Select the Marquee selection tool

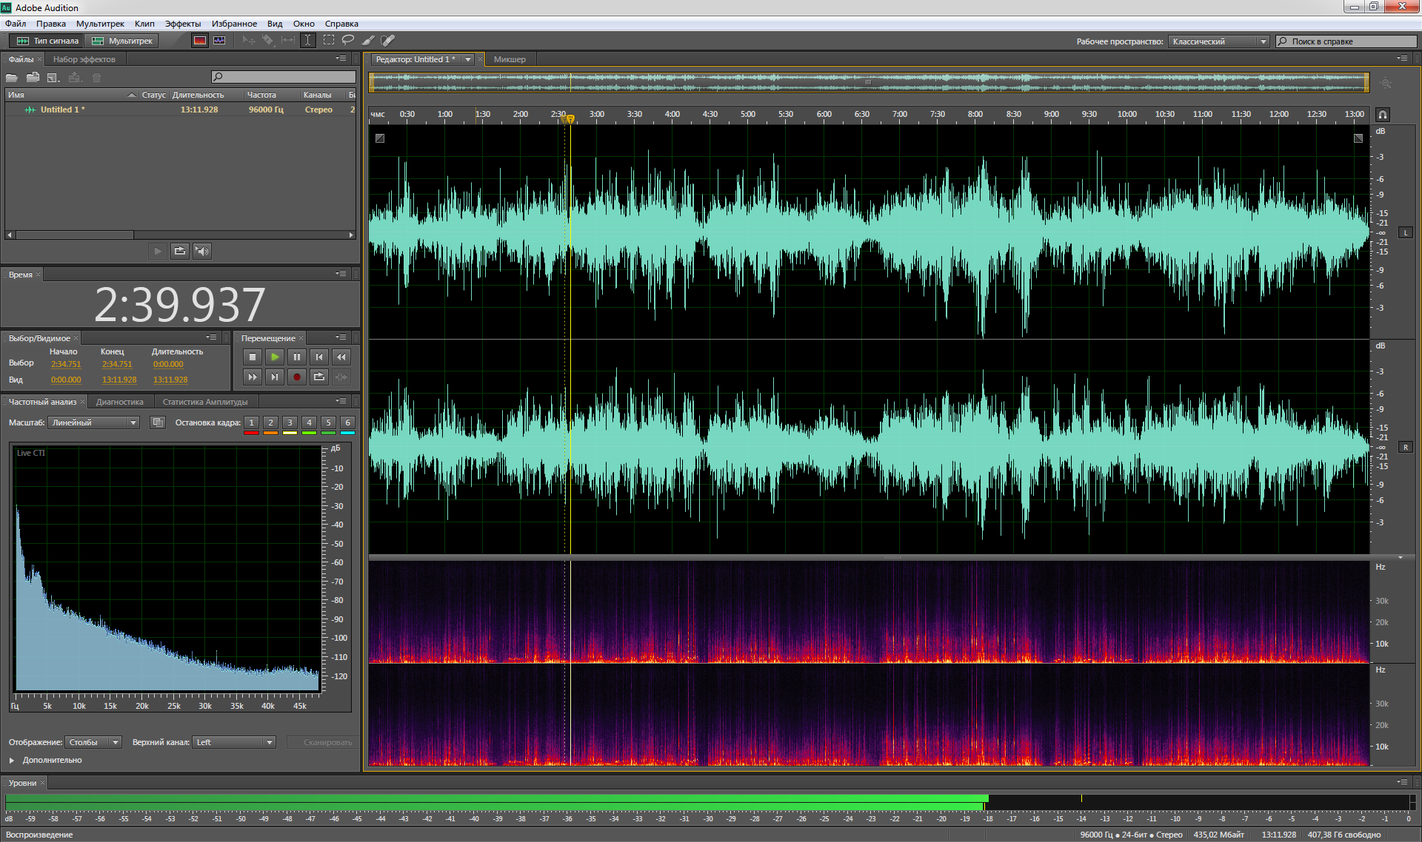click(328, 41)
